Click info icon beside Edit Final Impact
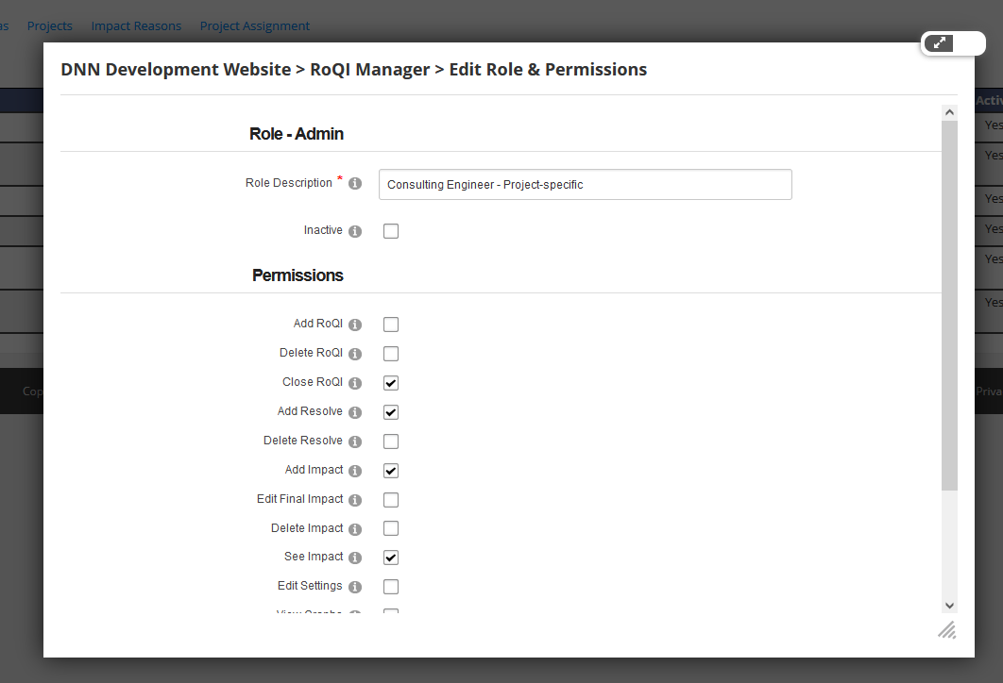This screenshot has width=1003, height=683. (x=355, y=500)
